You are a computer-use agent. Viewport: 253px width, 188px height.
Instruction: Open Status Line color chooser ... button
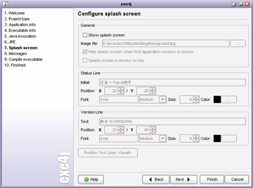pos(229,99)
